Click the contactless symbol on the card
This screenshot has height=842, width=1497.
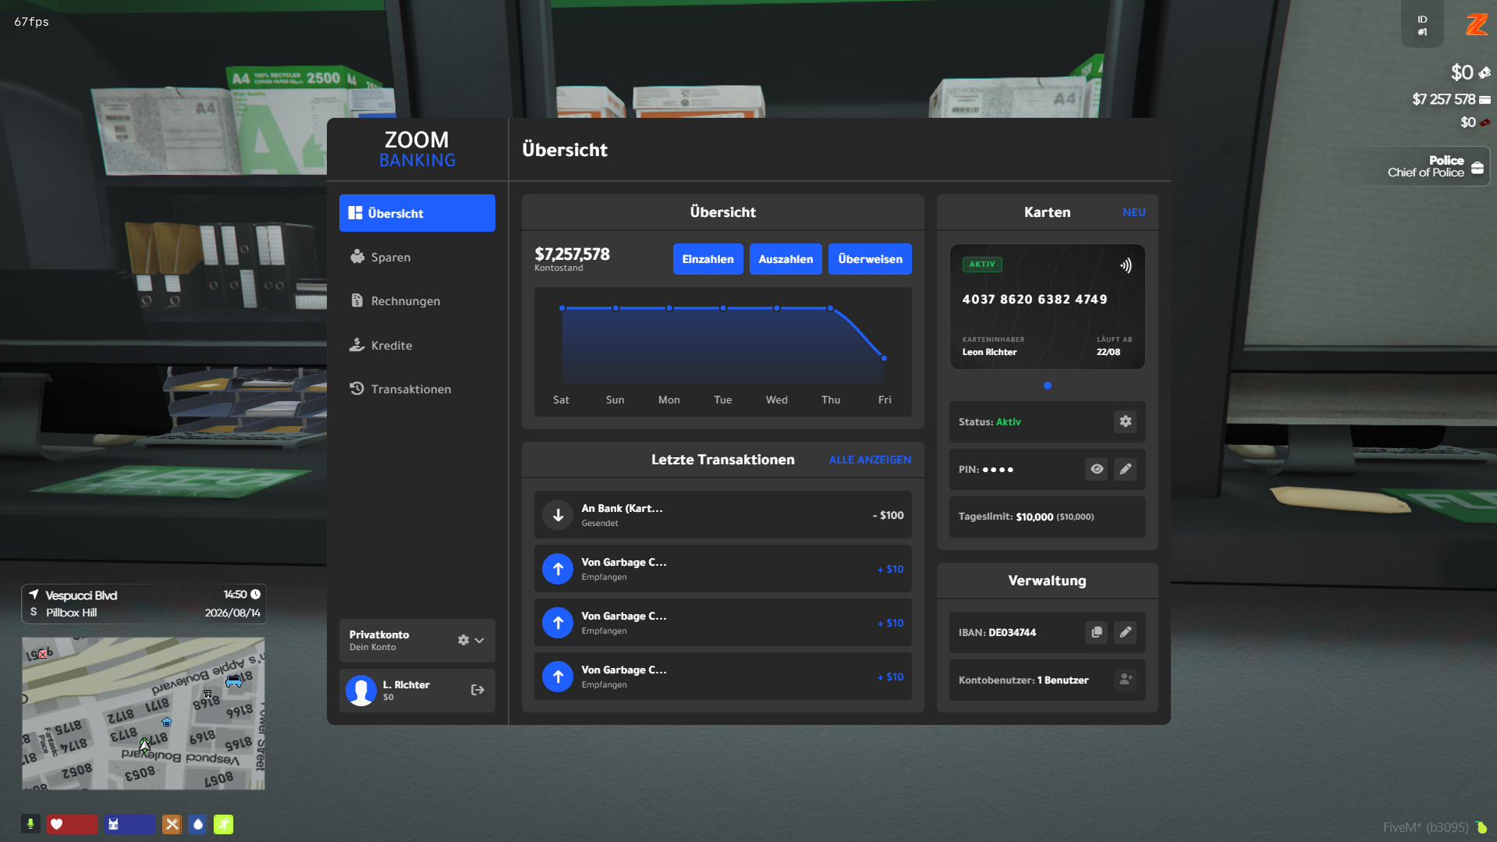(x=1125, y=265)
